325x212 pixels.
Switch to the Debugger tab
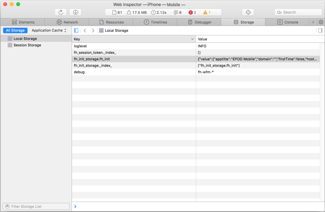click(199, 22)
